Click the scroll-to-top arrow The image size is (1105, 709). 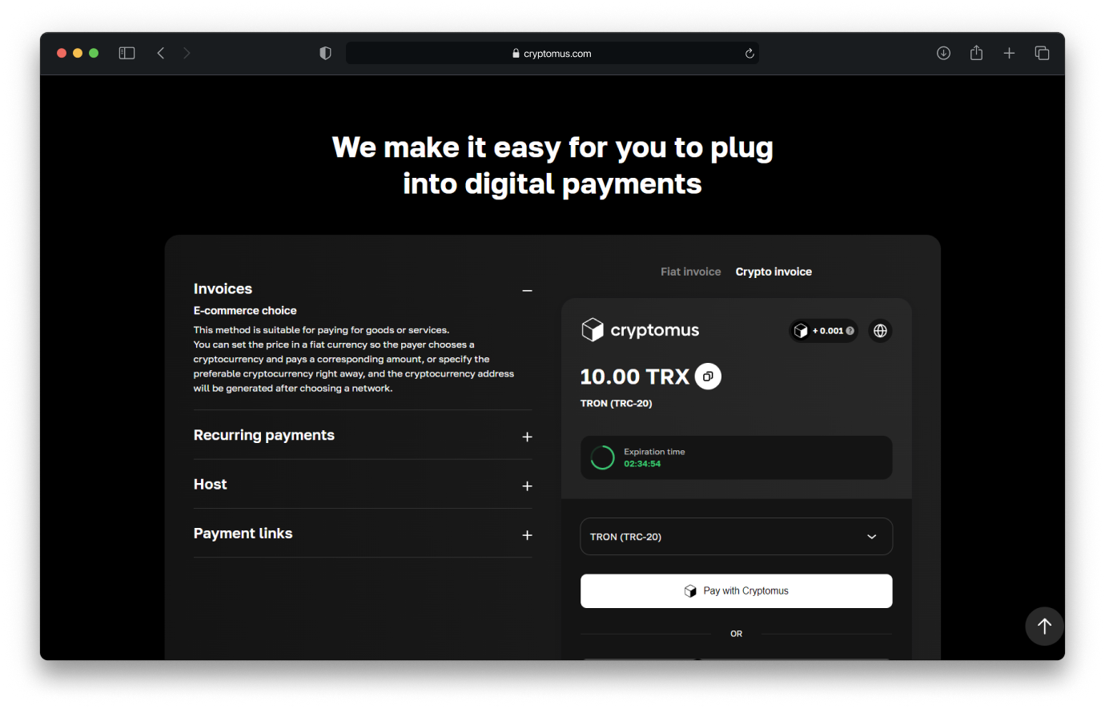coord(1044,626)
